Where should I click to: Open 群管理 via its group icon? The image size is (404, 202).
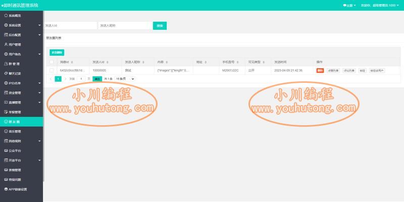[x=6, y=64]
